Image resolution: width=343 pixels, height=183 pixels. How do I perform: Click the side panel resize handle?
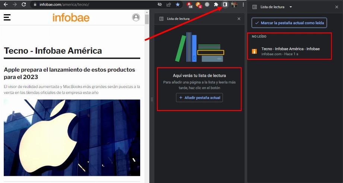(152, 99)
